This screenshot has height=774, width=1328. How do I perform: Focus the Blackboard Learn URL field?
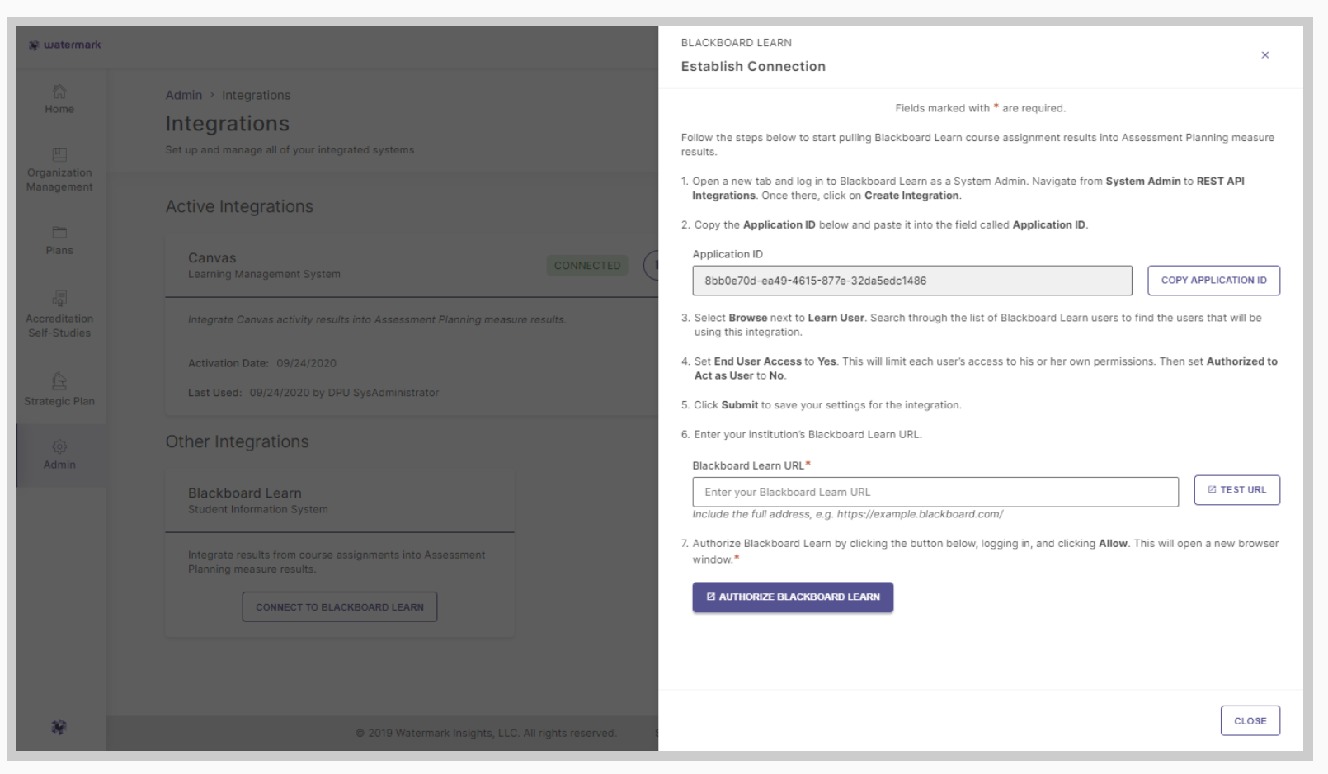(x=935, y=493)
